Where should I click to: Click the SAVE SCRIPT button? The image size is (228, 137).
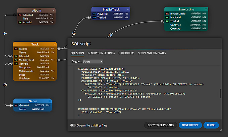pyautogui.click(x=190, y=125)
